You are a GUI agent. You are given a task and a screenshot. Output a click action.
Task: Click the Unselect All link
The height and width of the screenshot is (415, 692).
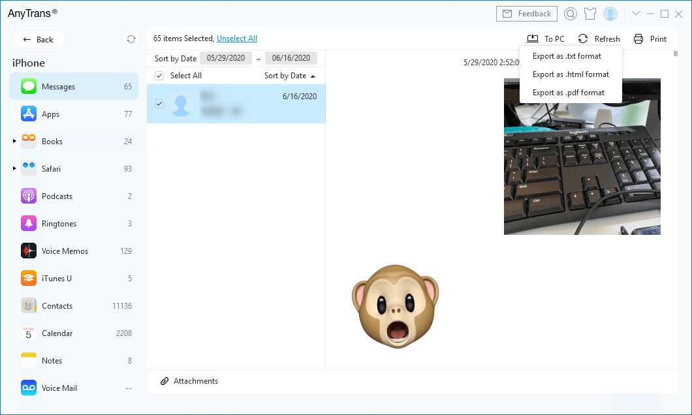tap(236, 38)
